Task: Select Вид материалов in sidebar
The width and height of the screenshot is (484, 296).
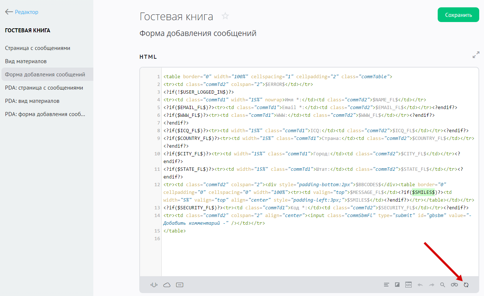Action: pos(26,61)
